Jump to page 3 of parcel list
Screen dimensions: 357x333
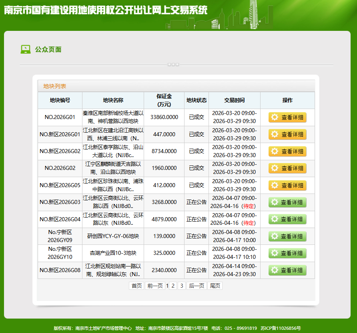pos(182,286)
